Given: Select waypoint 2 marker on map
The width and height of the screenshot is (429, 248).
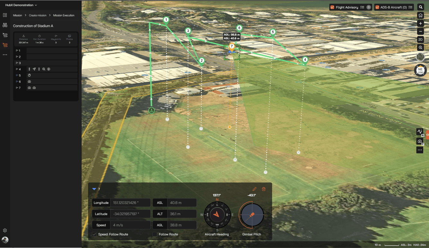Looking at the screenshot, I should coord(202,61).
